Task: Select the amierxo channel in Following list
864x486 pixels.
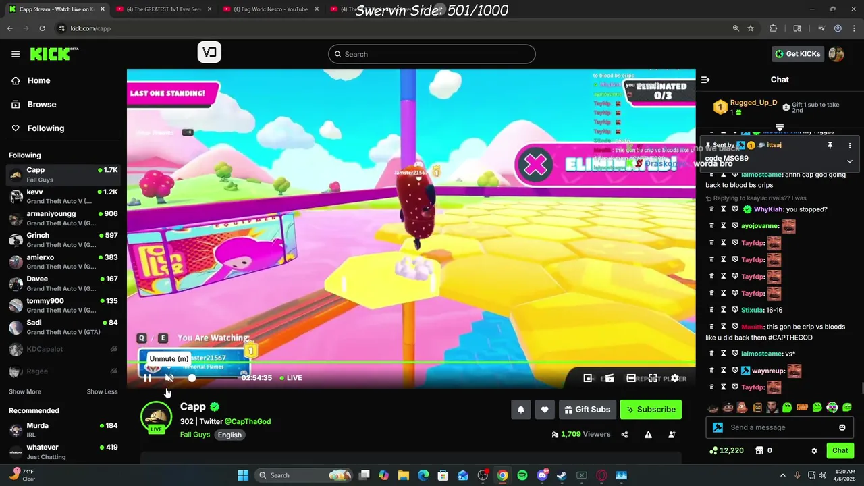Action: click(x=63, y=261)
